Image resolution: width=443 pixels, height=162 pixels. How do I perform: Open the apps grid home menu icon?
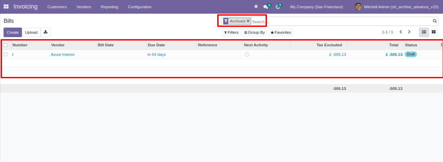[6, 7]
